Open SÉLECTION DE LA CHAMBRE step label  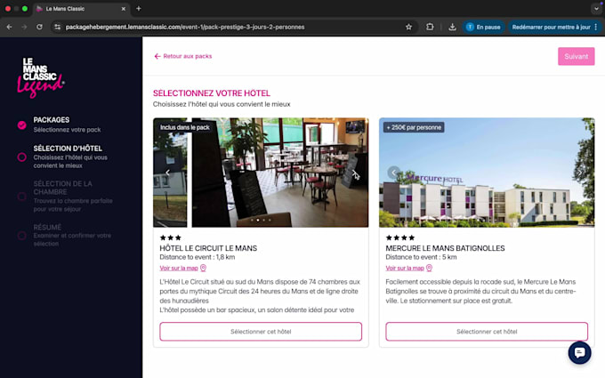click(x=63, y=188)
